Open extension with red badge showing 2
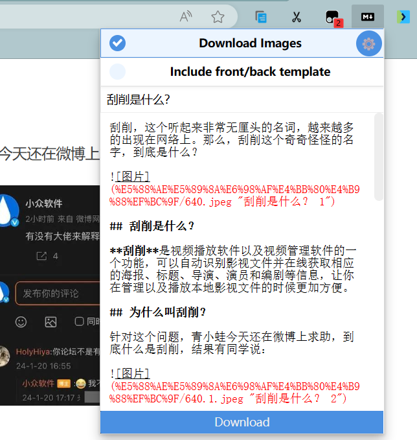Image resolution: width=417 pixels, height=440 pixels. coord(332,17)
